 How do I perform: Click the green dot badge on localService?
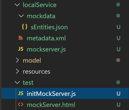coord(118,5)
